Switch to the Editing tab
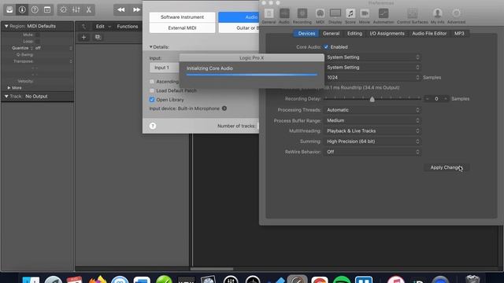The height and width of the screenshot is (283, 504). click(354, 33)
